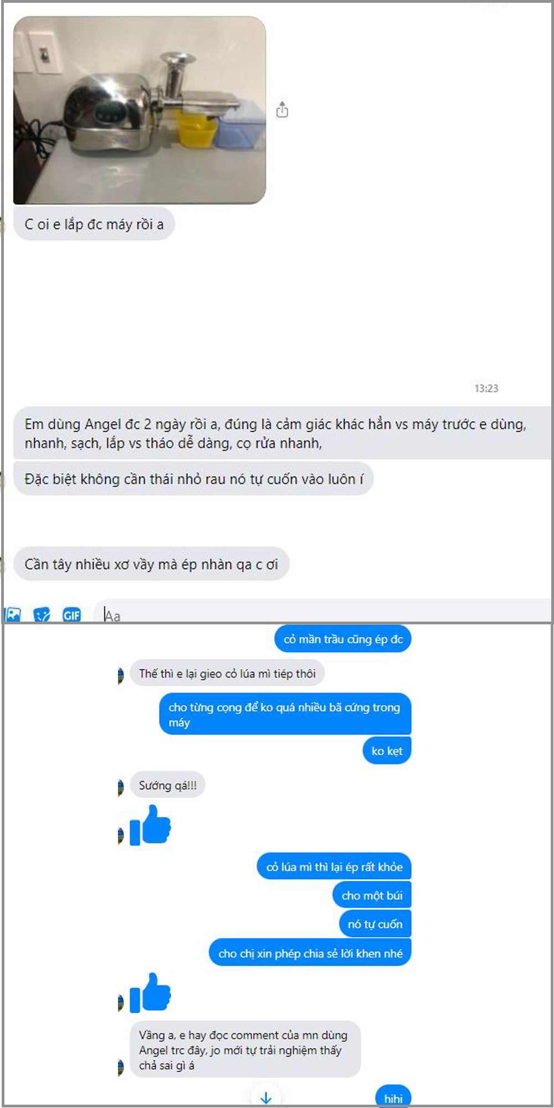Click the first large thumbs-up sticker
The width and height of the screenshot is (554, 1108).
[x=150, y=825]
